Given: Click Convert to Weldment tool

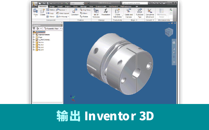Looking at the screenshot, I should coord(150,13).
